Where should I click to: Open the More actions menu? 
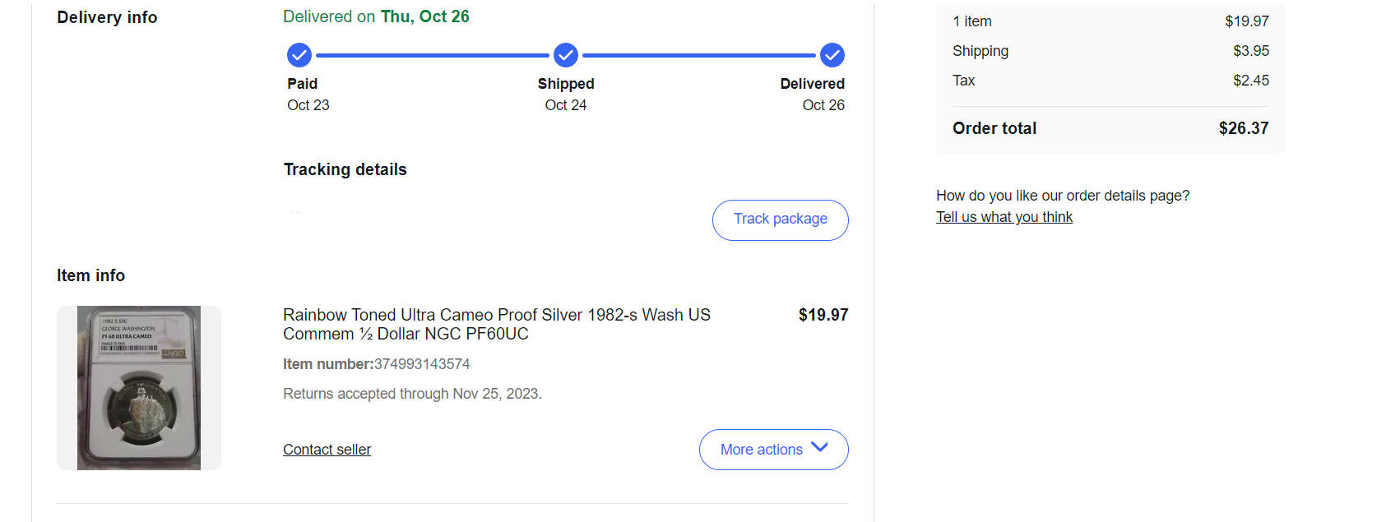pos(762,450)
